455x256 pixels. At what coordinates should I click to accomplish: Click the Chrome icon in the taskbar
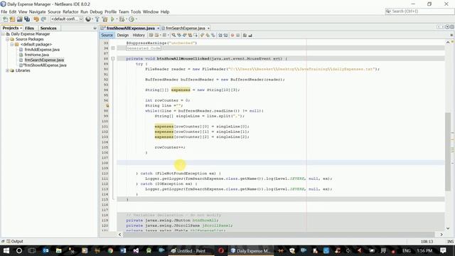pos(110,251)
